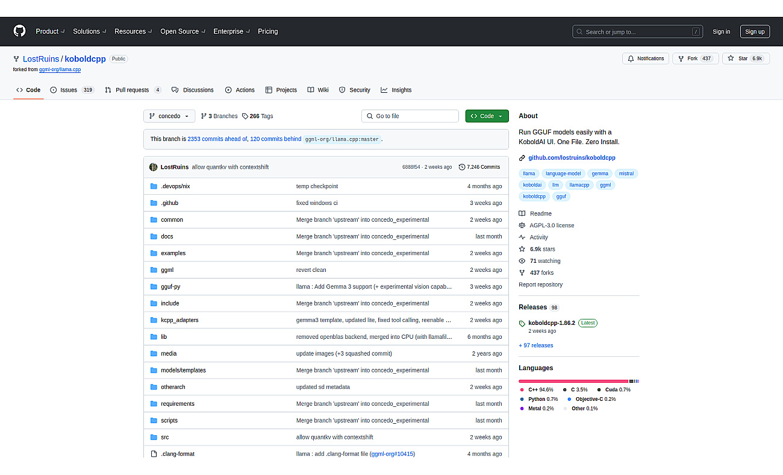Viewport: 783px width, 475px height.
Task: Click the gguf topic tag
Action: click(561, 197)
